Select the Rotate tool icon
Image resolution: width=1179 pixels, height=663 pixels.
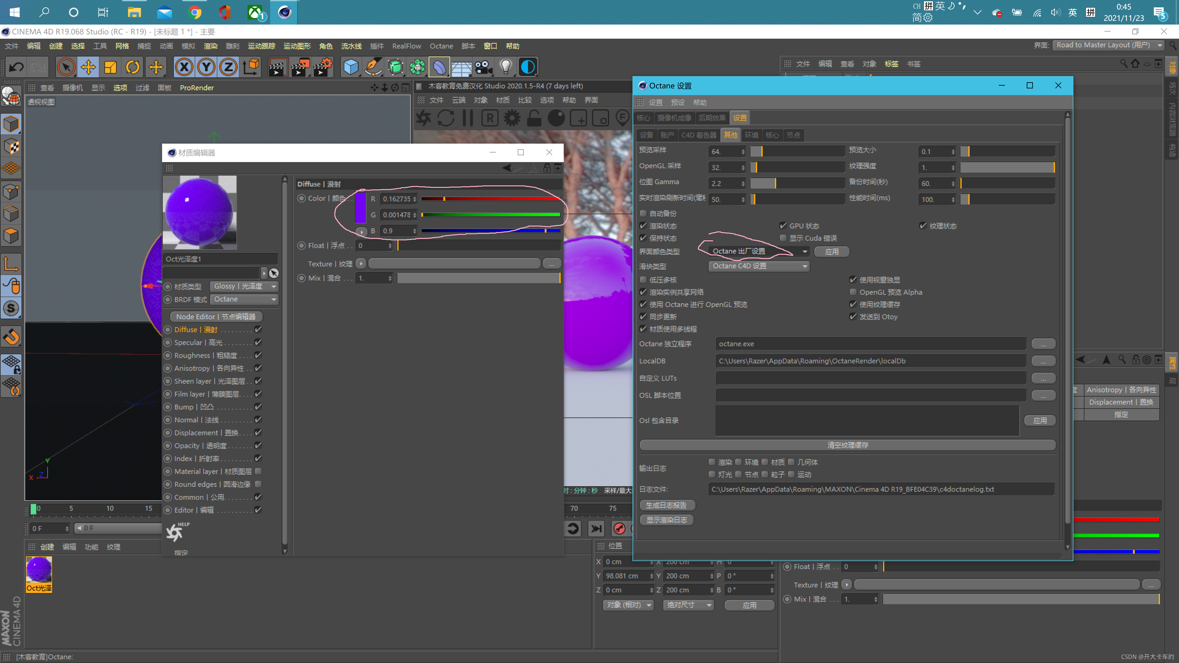point(133,67)
